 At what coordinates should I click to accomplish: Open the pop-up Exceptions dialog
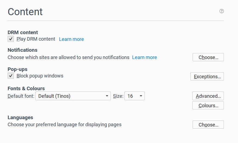(x=207, y=77)
